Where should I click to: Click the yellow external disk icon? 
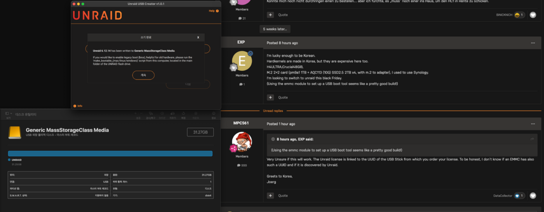pos(15,132)
